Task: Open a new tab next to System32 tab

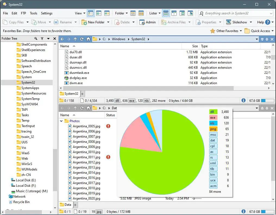Action: (83, 94)
